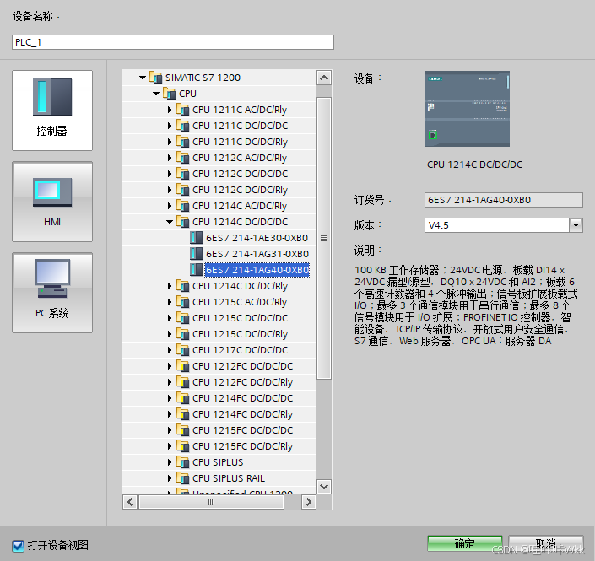The image size is (595, 561).
Task: Select CPU 1211C DC/DC/Rly tree row
Action: 219,142
